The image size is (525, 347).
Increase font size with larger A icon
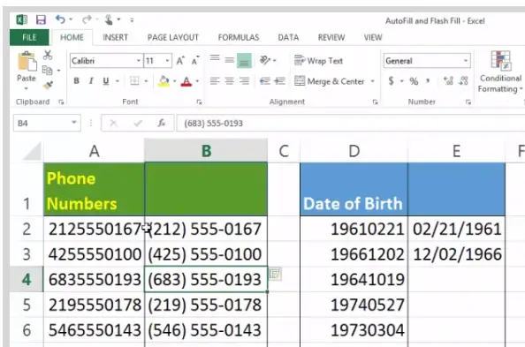point(180,61)
